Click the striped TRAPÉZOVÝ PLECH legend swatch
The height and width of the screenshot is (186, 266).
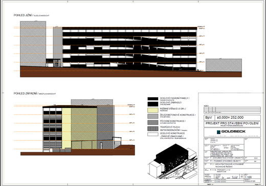tap(153, 128)
